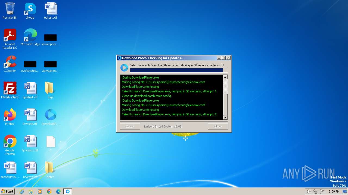Select the blank file named C

pos(51,144)
